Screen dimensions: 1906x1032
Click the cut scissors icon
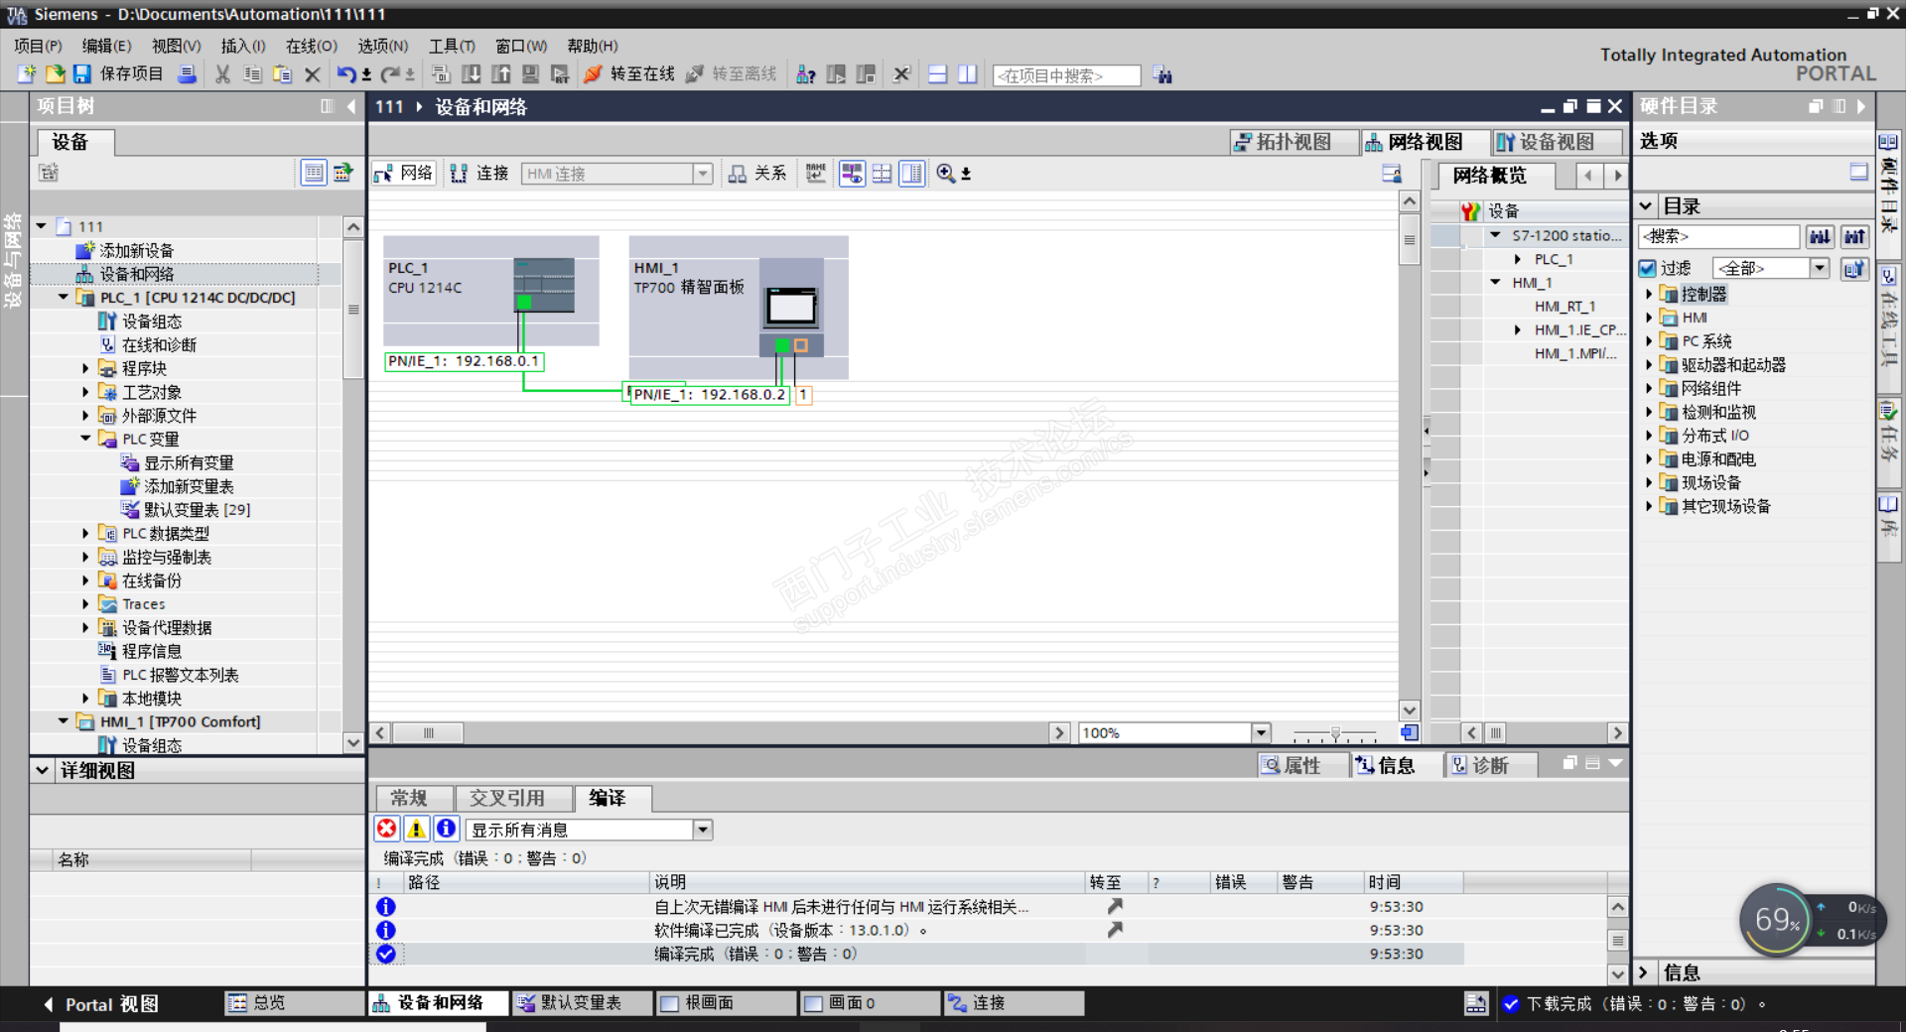point(222,74)
